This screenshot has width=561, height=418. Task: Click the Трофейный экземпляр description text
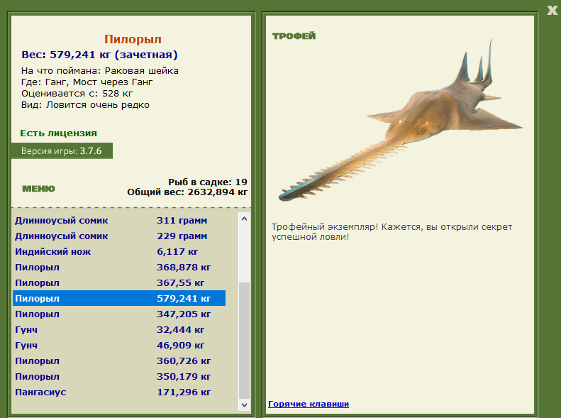click(391, 232)
